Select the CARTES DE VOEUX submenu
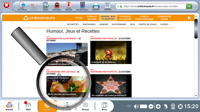The image size is (200, 112). point(147,24)
